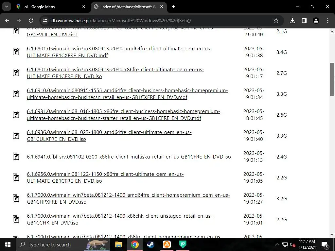This screenshot has height=251, width=335.
Task: Click file icon beside 6.1.6941.0 row
Action: coord(16,156)
